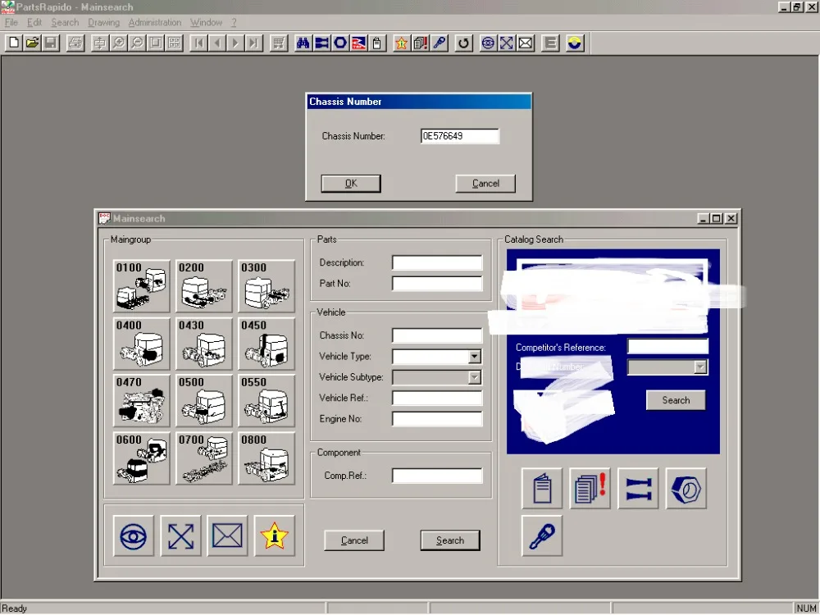820x615 pixels.
Task: Expand the Vehicle Subtype dropdown
Action: (x=474, y=377)
